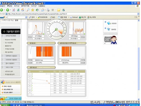Click the printer icon in toolbar
This screenshot has width=141, height=106.
[48, 10]
